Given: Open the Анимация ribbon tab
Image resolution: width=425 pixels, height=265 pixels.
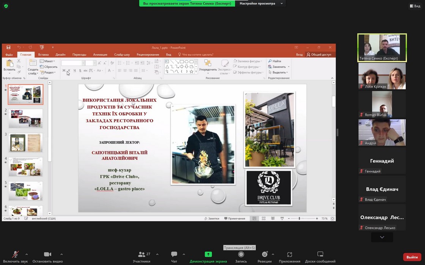Looking at the screenshot, I should 100,55.
